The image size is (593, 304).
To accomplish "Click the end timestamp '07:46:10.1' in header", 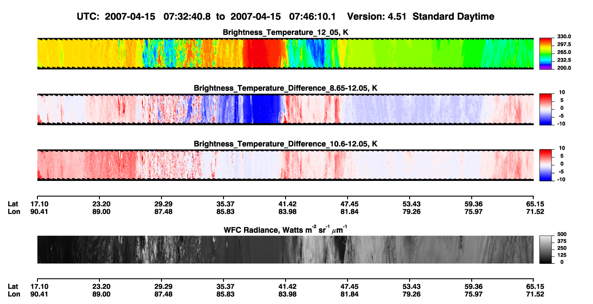I will click(x=312, y=16).
